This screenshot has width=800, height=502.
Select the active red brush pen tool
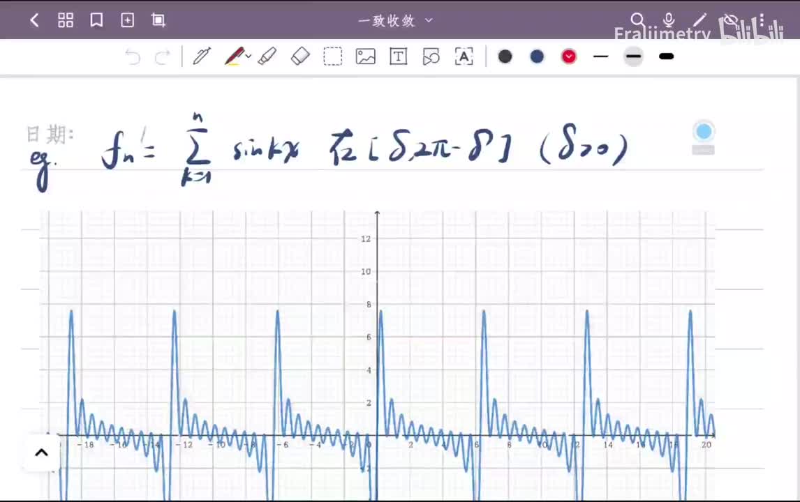pos(234,56)
